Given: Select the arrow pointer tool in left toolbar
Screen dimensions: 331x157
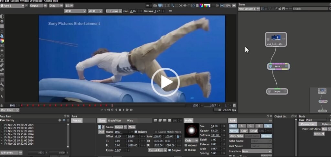Looking at the screenshot, I should tap(2, 96).
